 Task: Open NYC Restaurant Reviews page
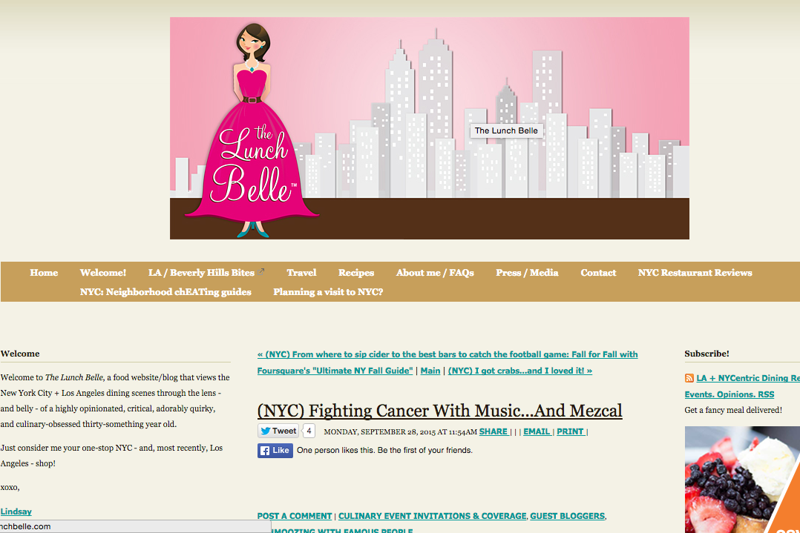695,273
